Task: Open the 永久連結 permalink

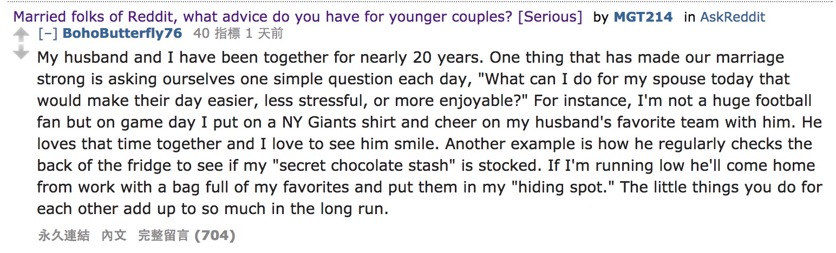Action: (63, 236)
